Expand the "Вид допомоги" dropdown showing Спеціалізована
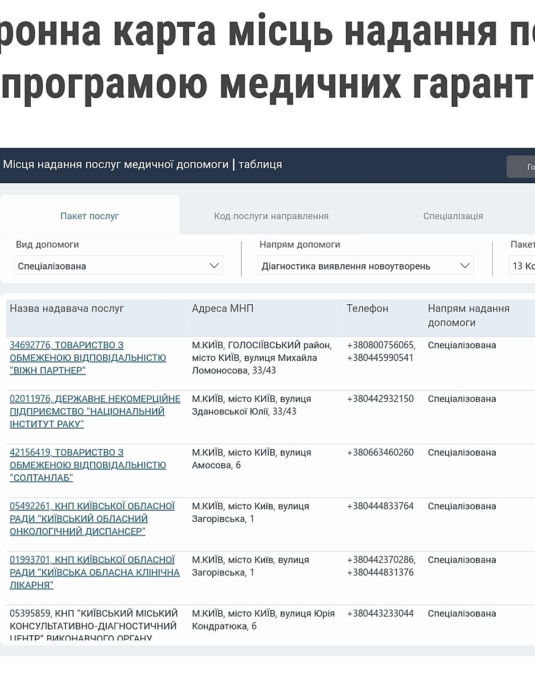The width and height of the screenshot is (535, 685). [x=118, y=265]
